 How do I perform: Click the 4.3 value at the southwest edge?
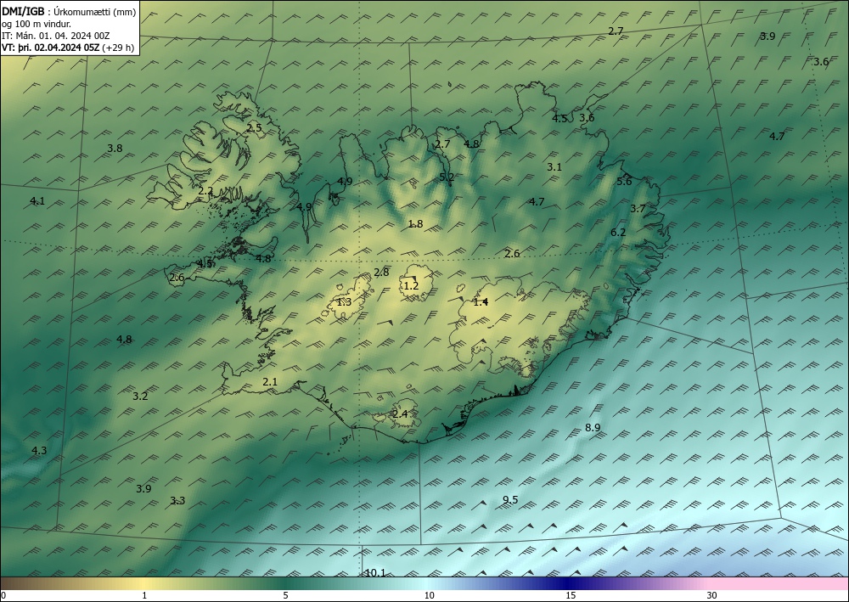coord(38,450)
